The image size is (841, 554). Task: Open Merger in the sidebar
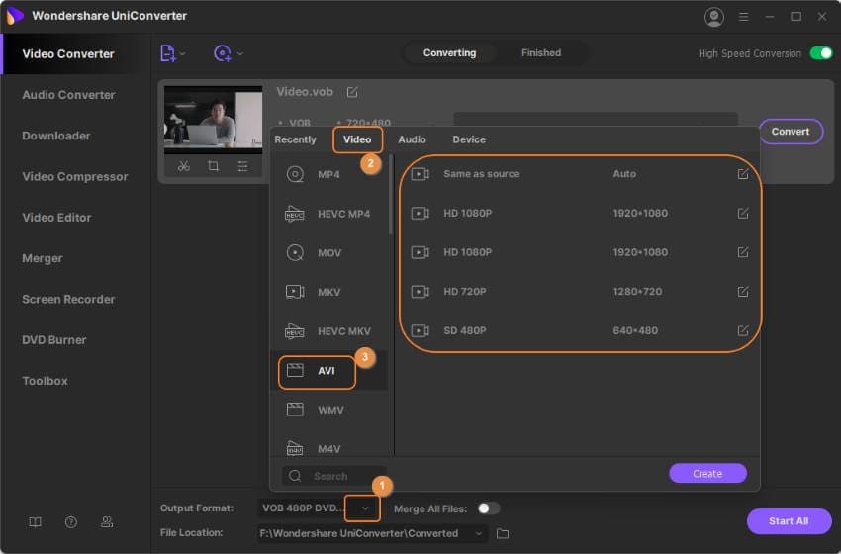pos(43,258)
